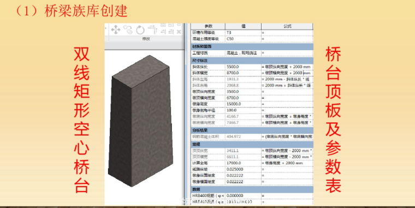This screenshot has height=208, width=415.
Task: Click the formula in the 2068.8 row
Action: pyautogui.click(x=287, y=86)
